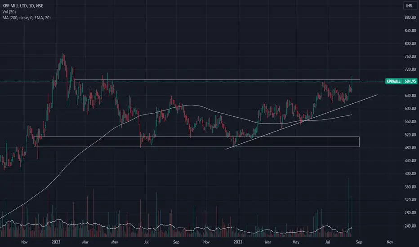Click the 760.00 price axis label

tap(410, 57)
